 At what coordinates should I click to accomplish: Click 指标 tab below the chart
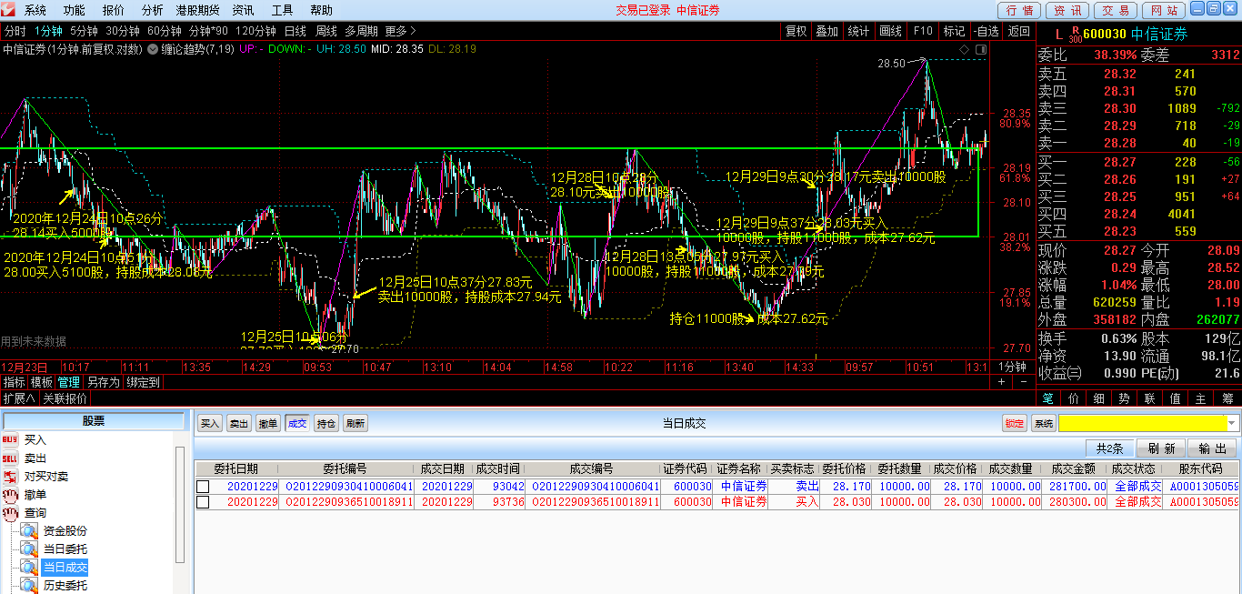(14, 382)
